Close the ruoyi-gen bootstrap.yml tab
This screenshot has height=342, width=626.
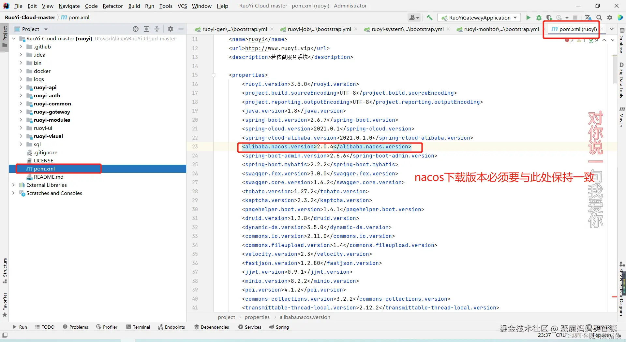(x=272, y=29)
